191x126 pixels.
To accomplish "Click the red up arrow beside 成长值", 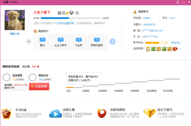I will pyautogui.click(x=38, y=67).
